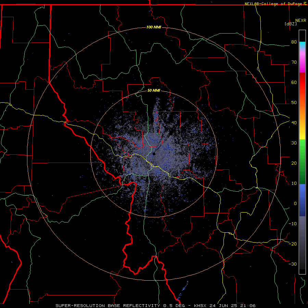Click the 20 dBZ legend value

pos(294,163)
